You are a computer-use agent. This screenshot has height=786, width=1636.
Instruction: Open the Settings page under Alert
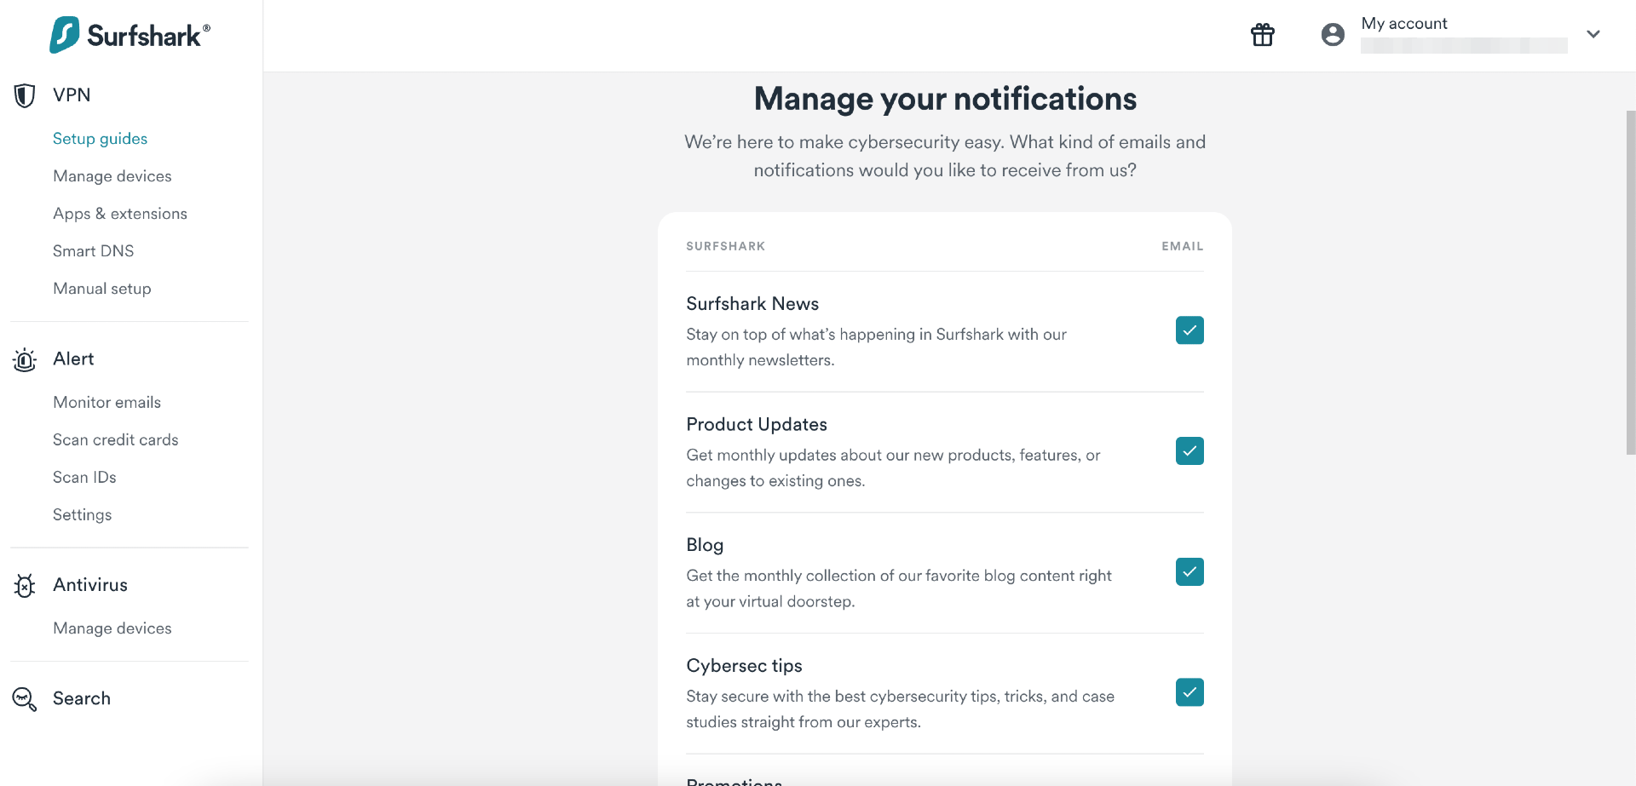click(82, 514)
